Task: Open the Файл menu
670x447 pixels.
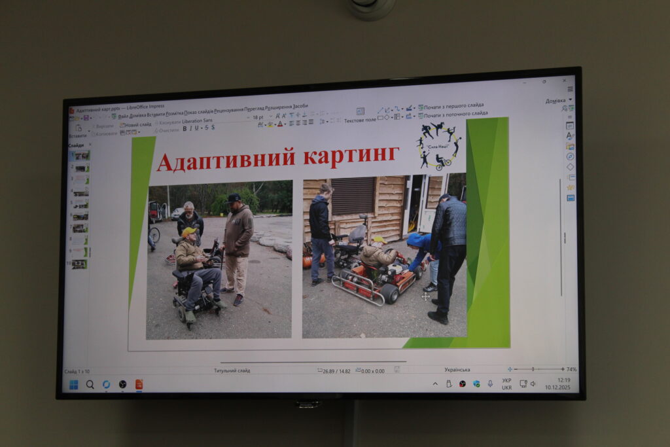Action: coord(123,115)
